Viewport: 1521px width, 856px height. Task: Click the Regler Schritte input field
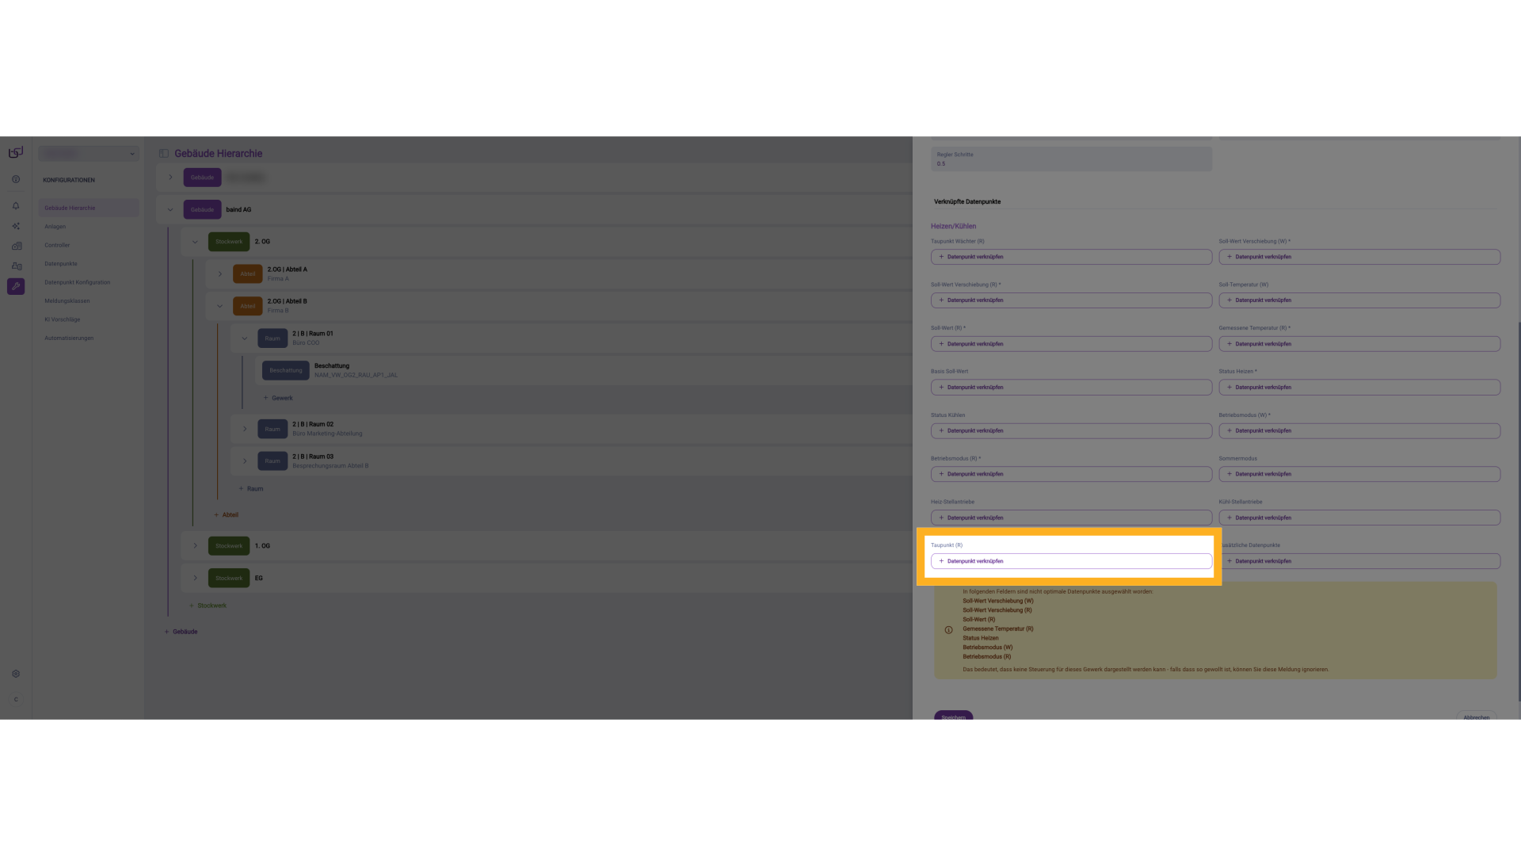coord(1071,159)
